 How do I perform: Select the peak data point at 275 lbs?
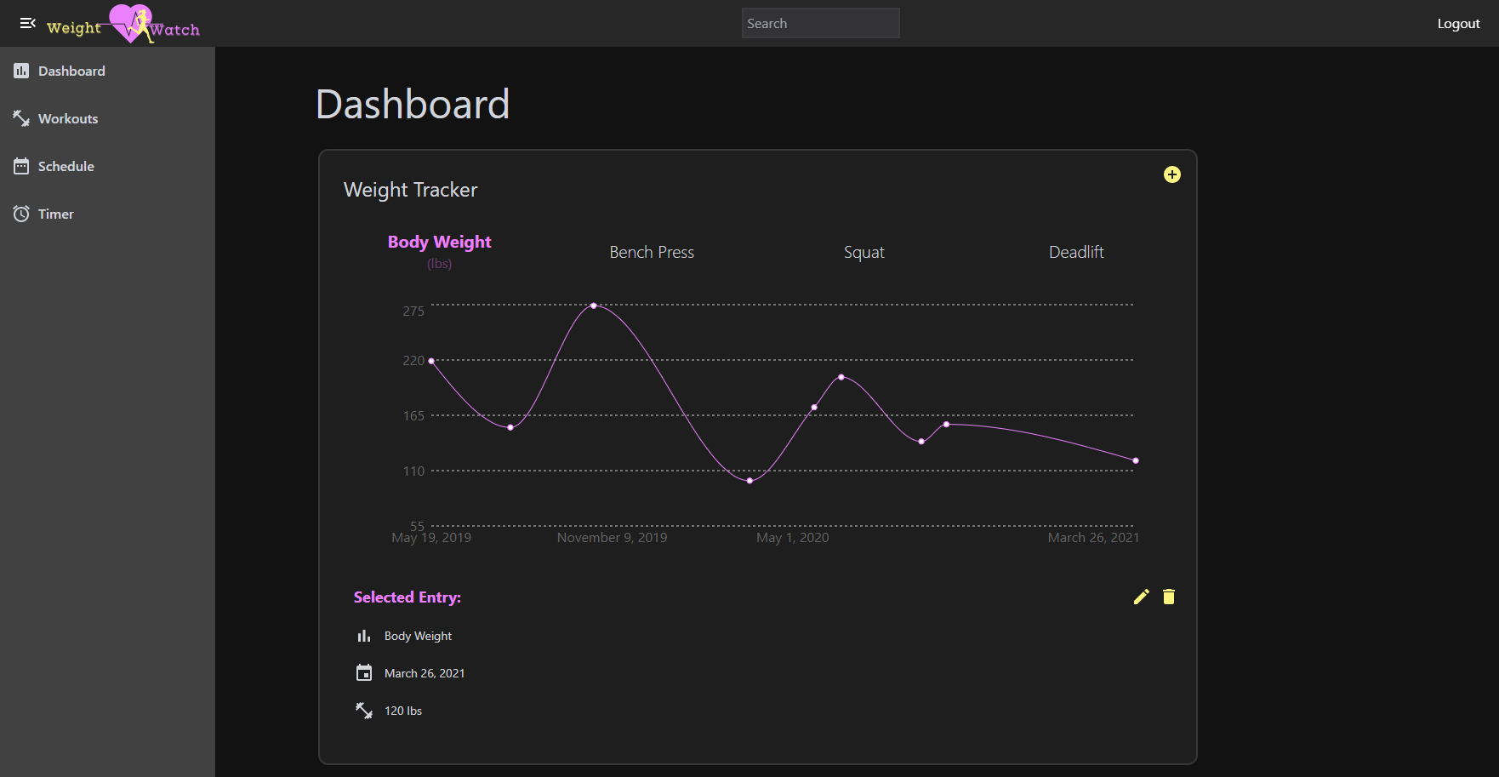[x=594, y=306]
